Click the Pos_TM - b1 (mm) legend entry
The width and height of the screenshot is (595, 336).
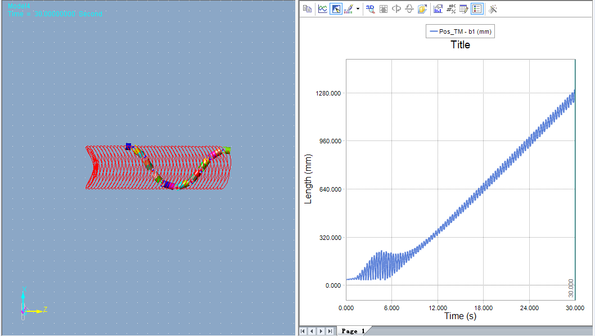click(x=460, y=31)
